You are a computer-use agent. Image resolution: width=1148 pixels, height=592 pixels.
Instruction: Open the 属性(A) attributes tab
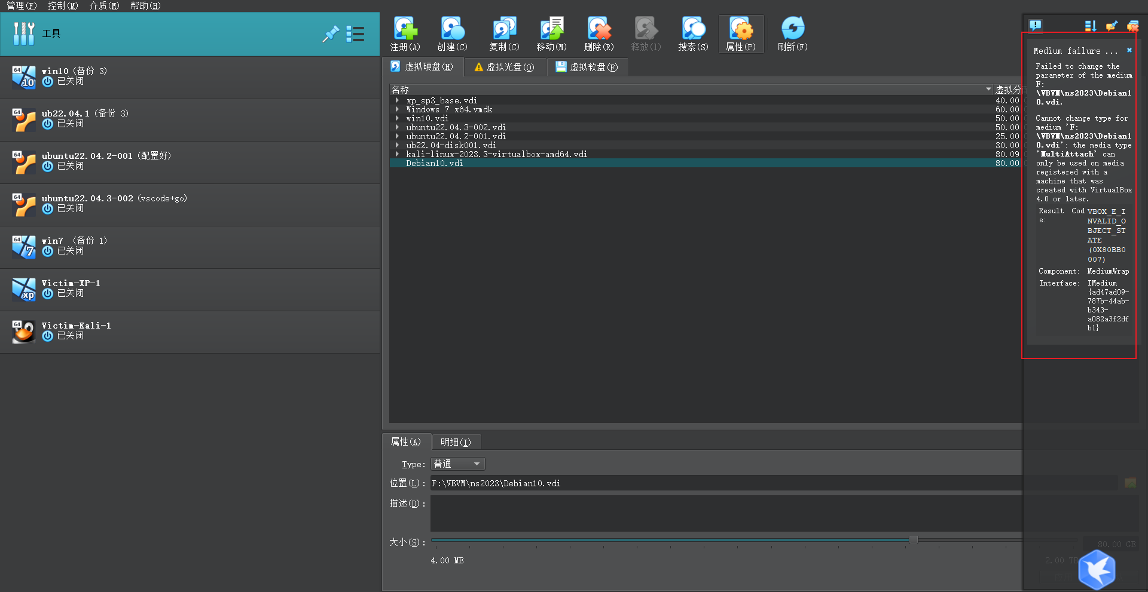coord(406,442)
